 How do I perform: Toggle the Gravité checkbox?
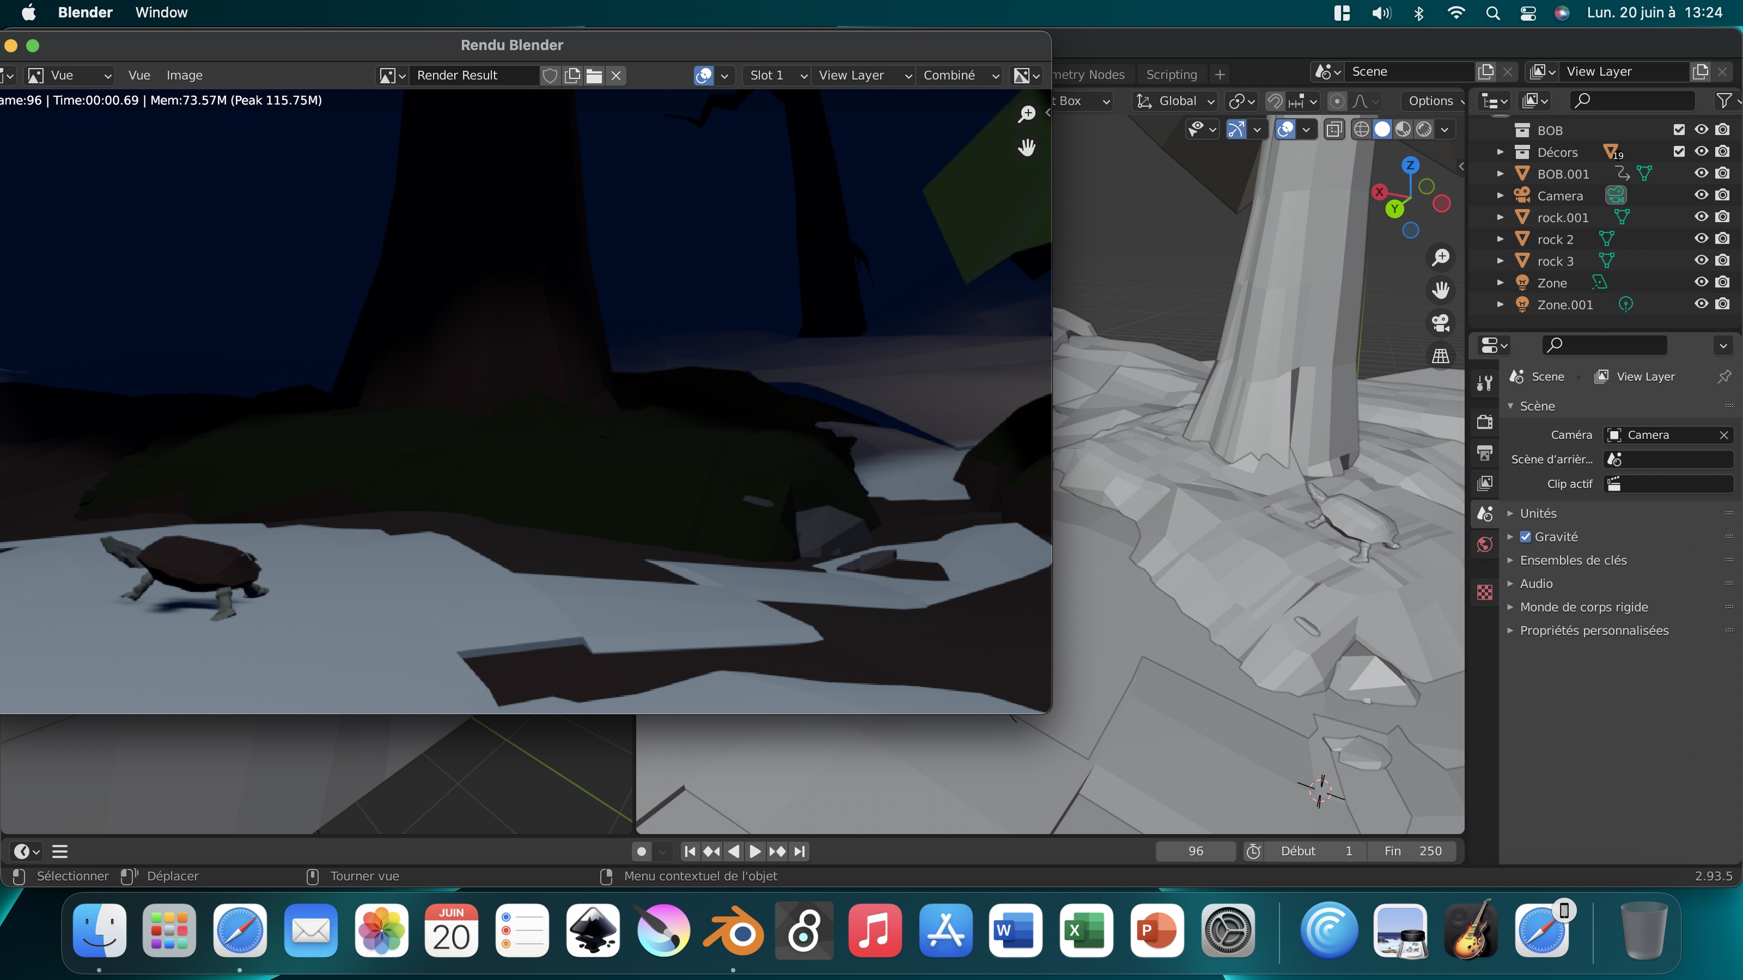coord(1525,536)
